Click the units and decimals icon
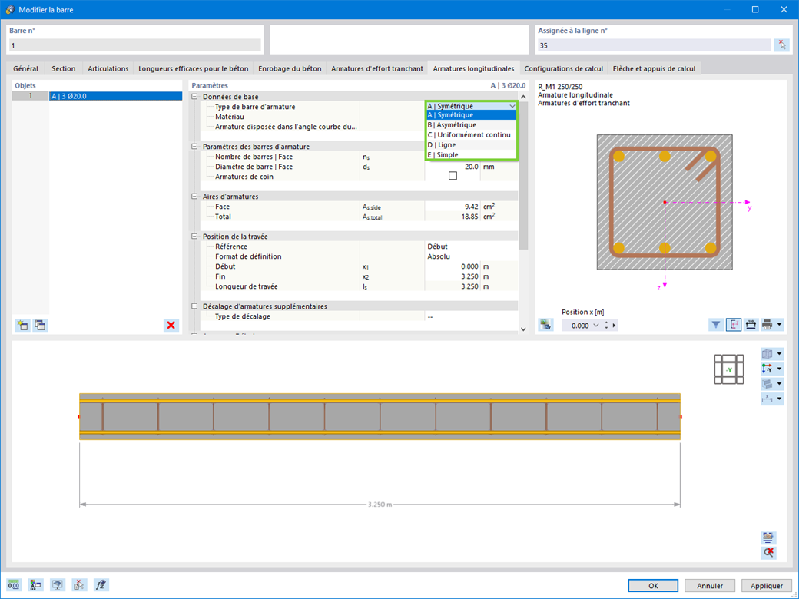This screenshot has width=799, height=599. pyautogui.click(x=14, y=584)
